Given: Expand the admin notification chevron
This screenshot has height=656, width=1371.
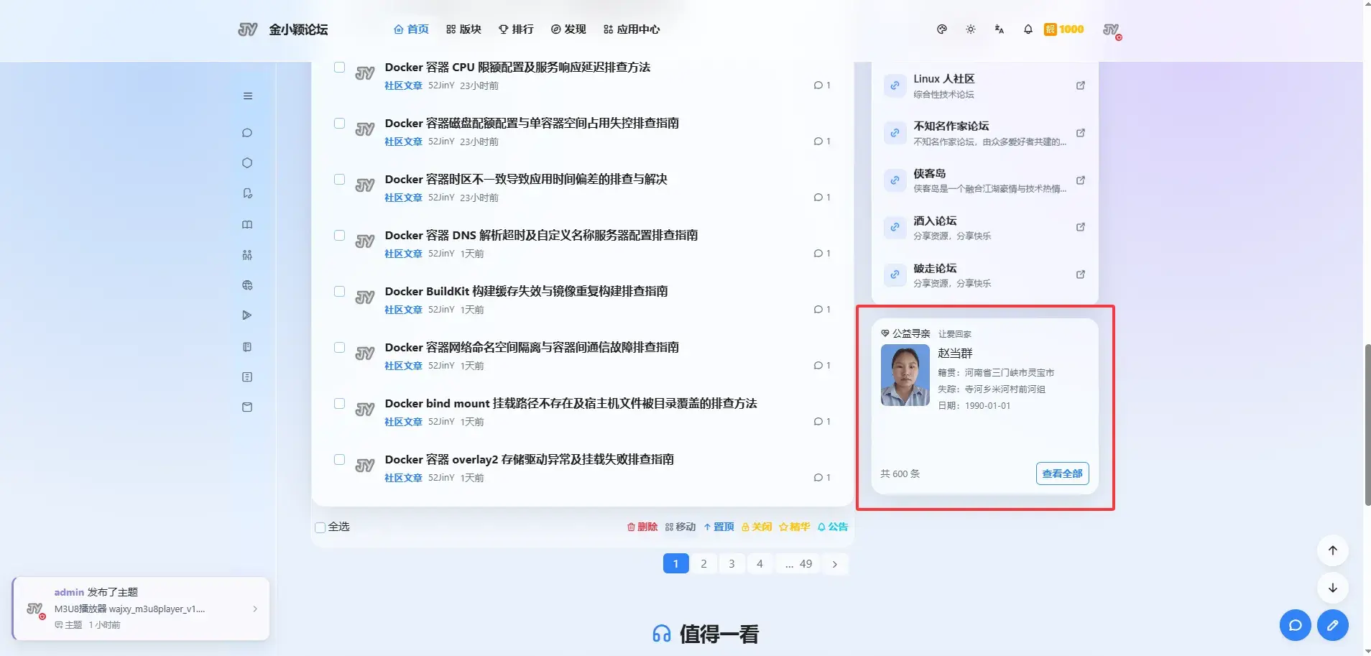Looking at the screenshot, I should (x=255, y=609).
